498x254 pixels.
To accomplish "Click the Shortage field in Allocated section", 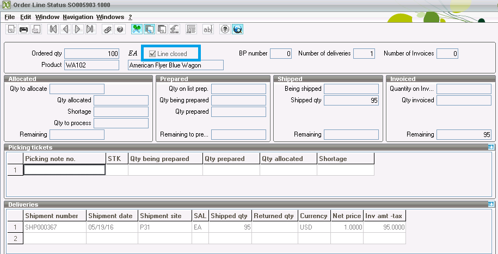I will pos(121,111).
